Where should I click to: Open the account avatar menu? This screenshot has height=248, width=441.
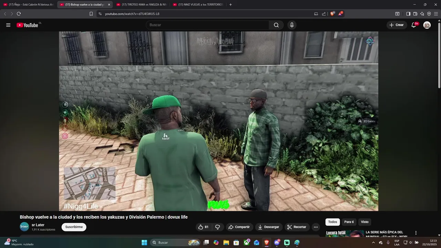point(427,25)
